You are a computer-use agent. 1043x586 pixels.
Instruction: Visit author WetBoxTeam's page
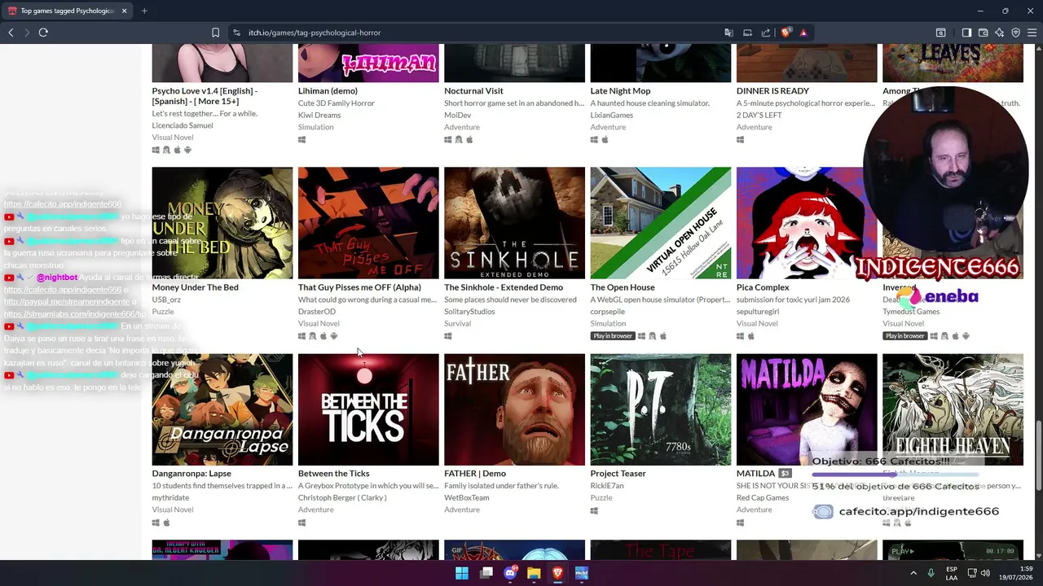click(467, 498)
